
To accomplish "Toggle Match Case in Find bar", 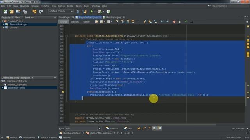I will point(139,128).
